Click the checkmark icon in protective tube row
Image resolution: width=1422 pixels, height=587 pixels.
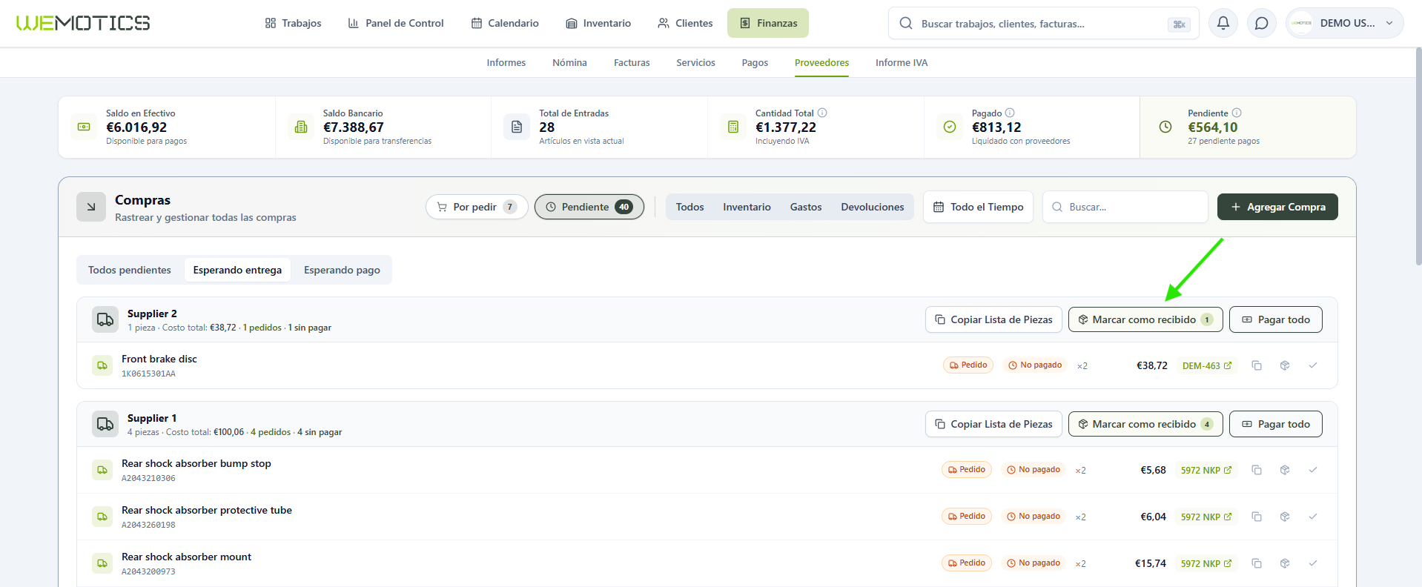coord(1313,517)
